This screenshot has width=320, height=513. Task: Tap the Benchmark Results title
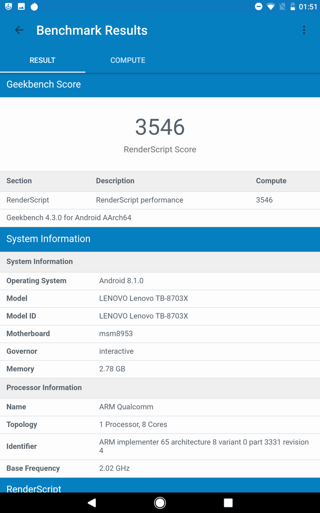point(92,30)
